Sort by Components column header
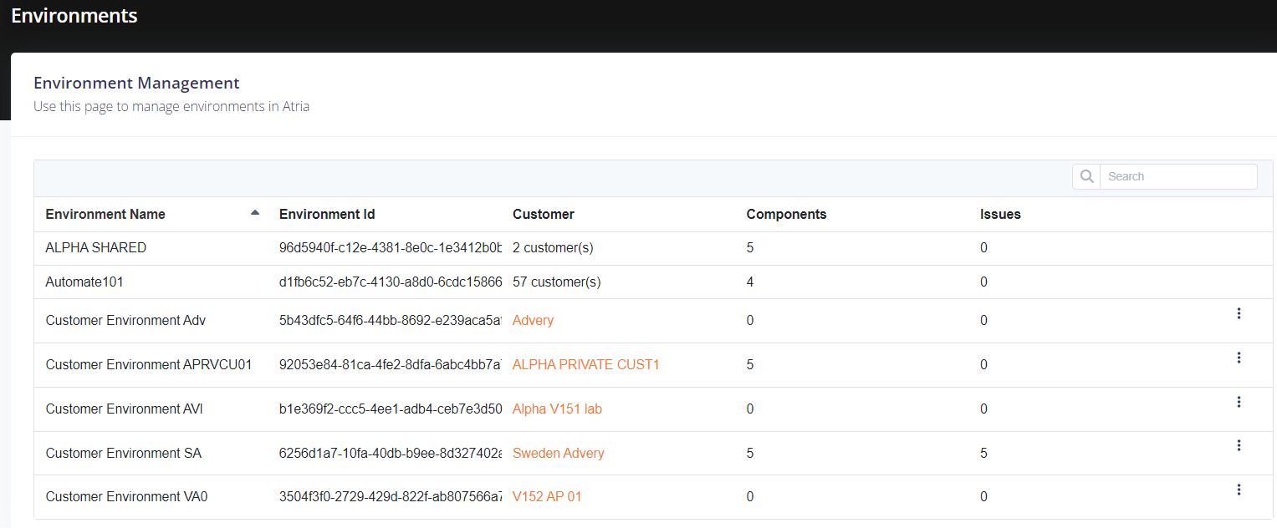Viewport: 1277px width, 528px height. [x=786, y=215]
